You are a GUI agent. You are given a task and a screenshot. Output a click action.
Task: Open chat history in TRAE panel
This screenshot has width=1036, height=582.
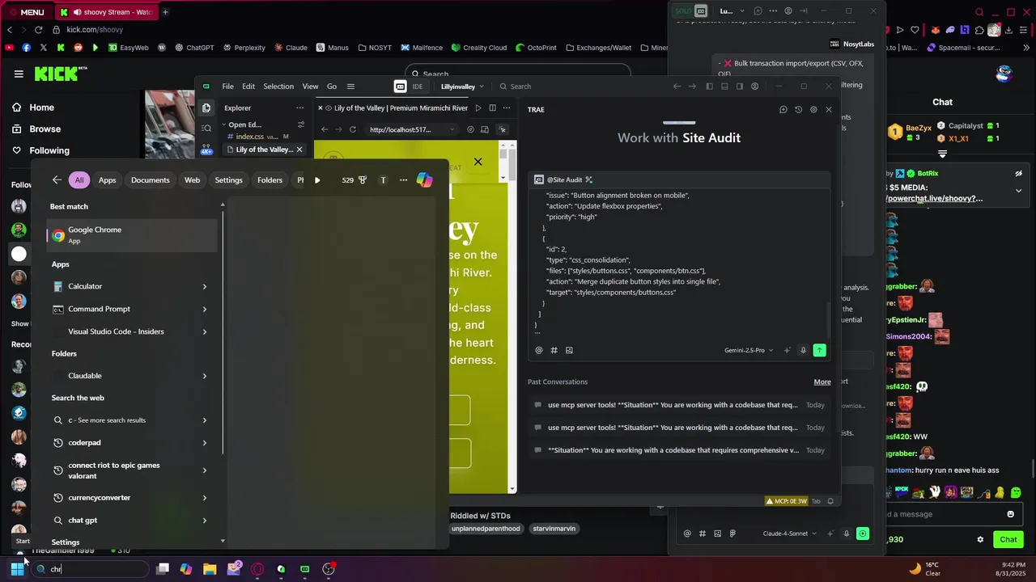pos(798,109)
